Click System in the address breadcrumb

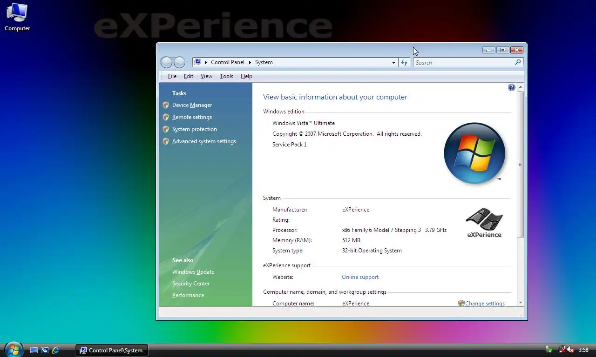coord(264,62)
